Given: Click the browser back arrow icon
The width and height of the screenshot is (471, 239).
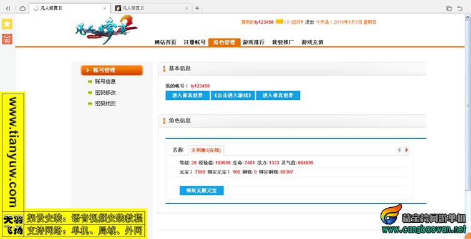Looking at the screenshot, I should pyautogui.click(x=8, y=8).
